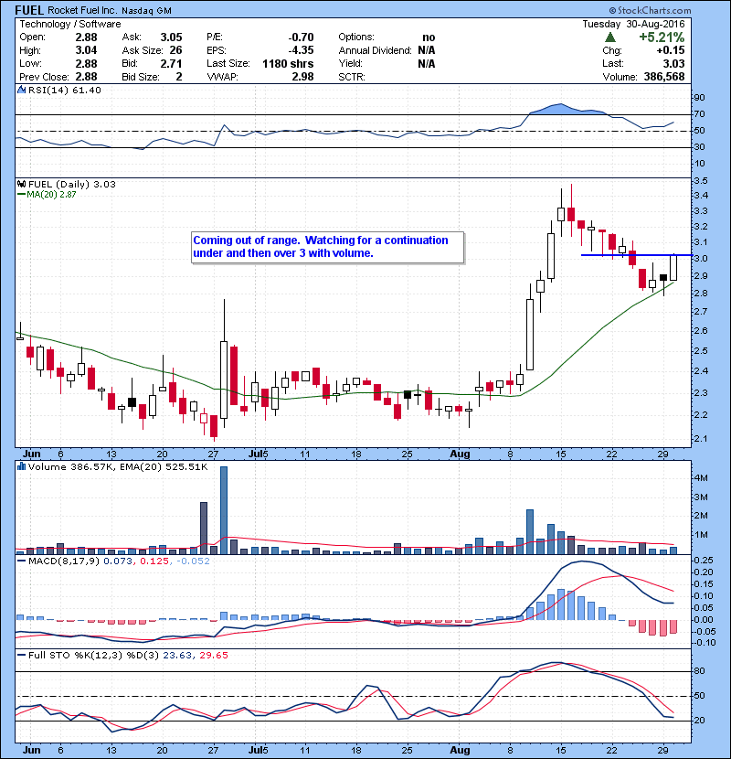Click the Bid value 2.71
Image resolution: width=731 pixels, height=759 pixels.
click(x=171, y=63)
